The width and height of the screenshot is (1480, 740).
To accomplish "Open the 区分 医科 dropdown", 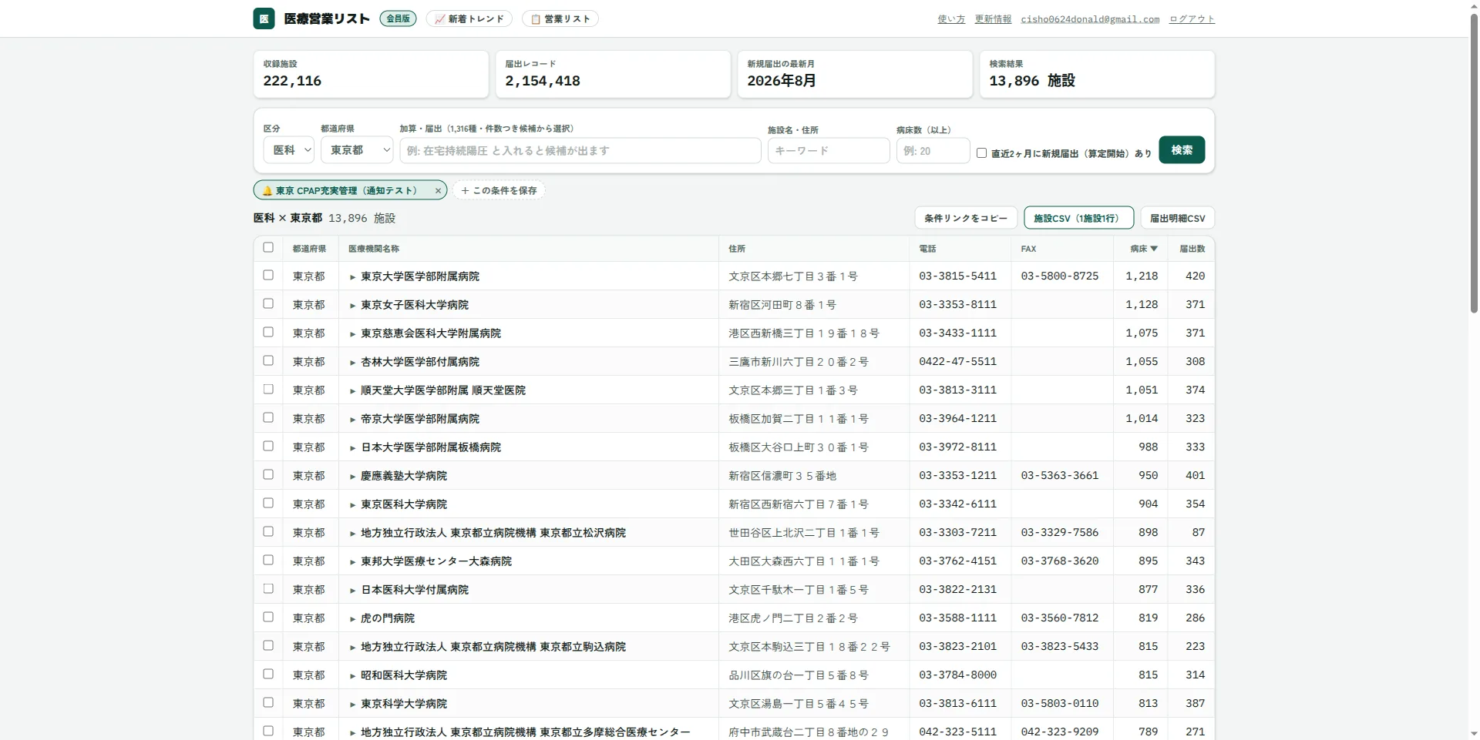I will 288,150.
